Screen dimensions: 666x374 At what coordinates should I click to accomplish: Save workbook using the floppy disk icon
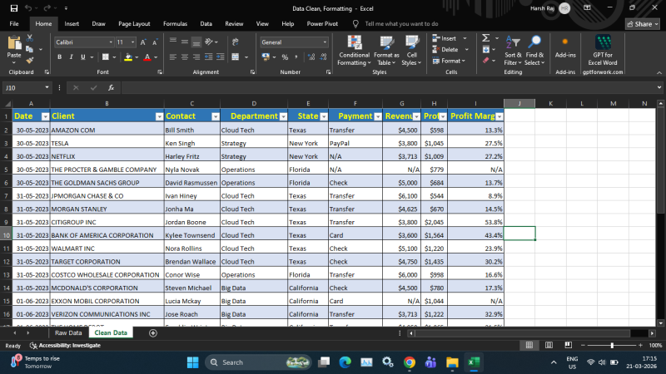click(12, 7)
